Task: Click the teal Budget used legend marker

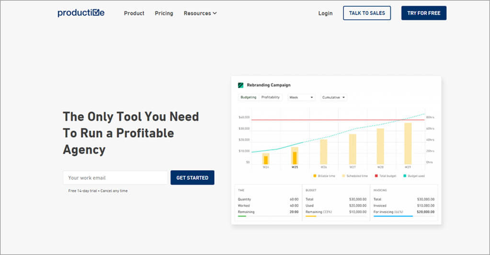Action: pos(405,176)
